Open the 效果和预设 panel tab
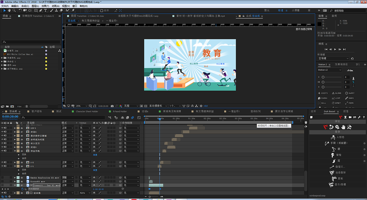367x200 pixels. (x=341, y=64)
